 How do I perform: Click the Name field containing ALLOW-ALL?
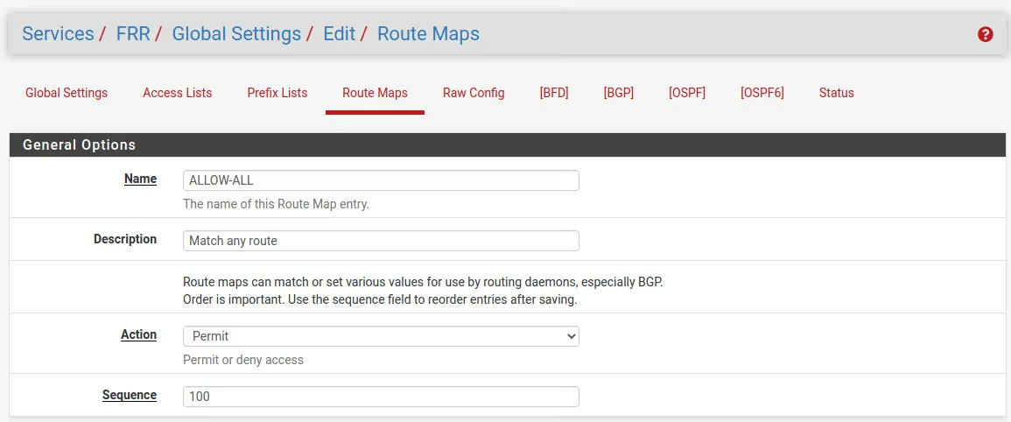(x=381, y=180)
